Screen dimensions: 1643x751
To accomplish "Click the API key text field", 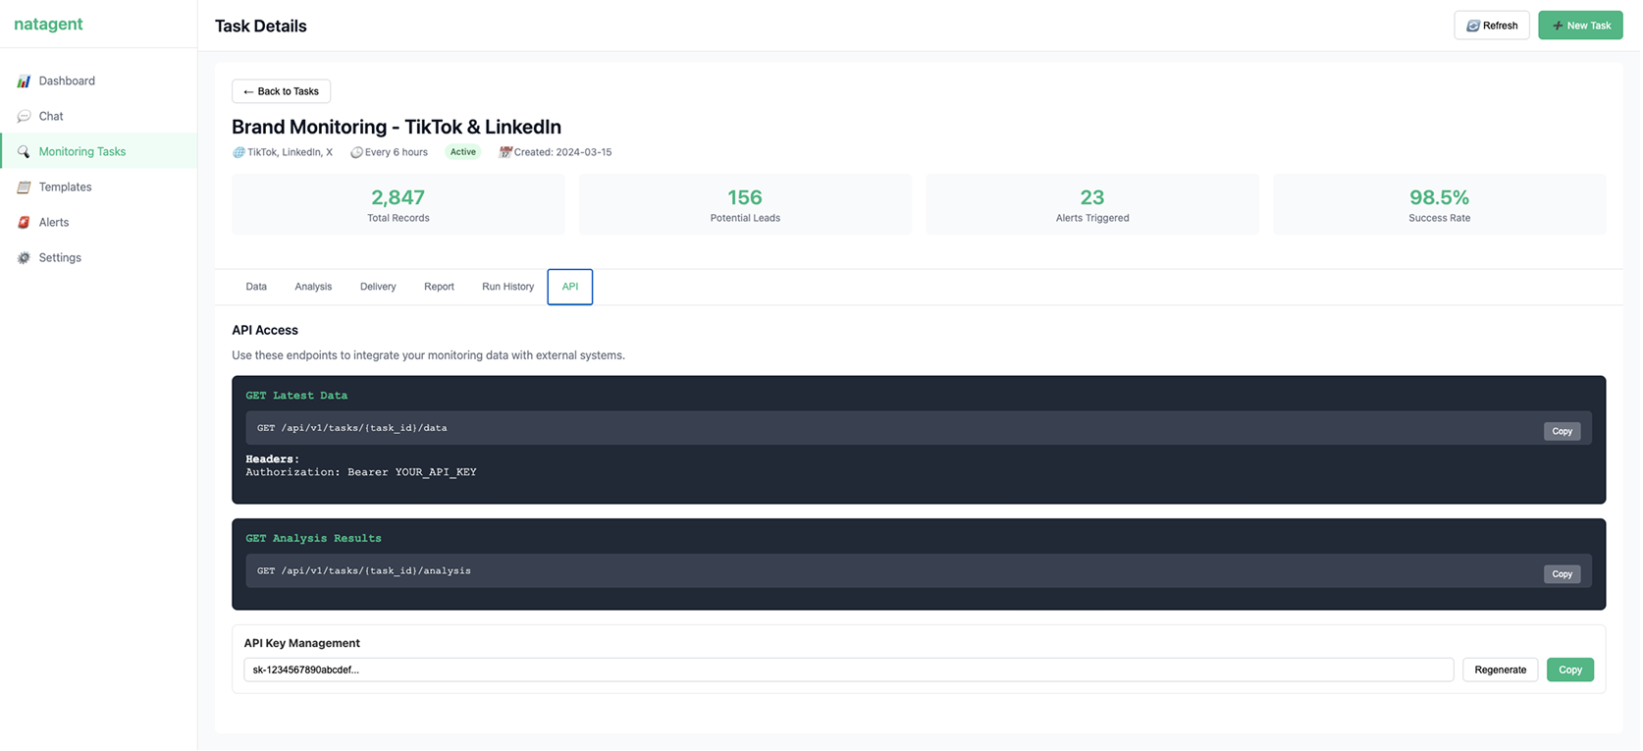I will [848, 670].
